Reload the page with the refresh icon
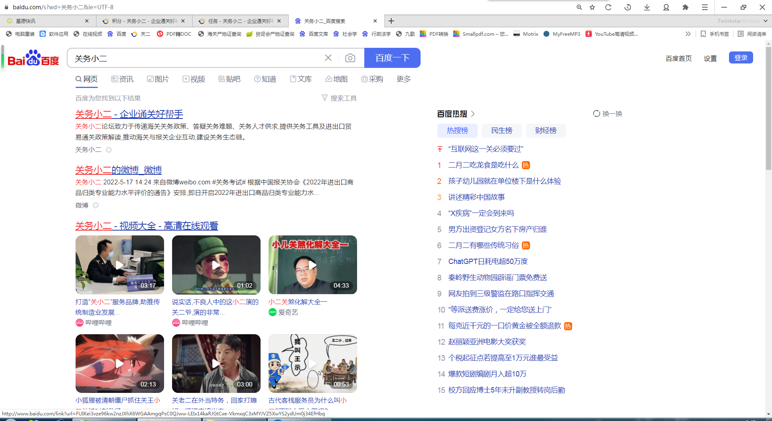 pos(608,7)
